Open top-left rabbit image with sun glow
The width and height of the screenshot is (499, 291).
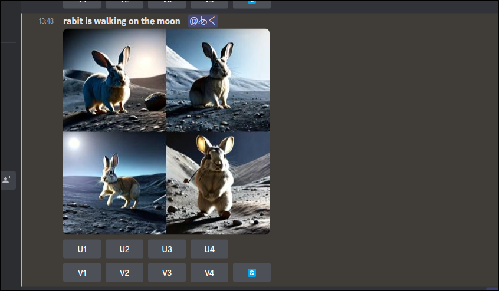click(x=114, y=80)
